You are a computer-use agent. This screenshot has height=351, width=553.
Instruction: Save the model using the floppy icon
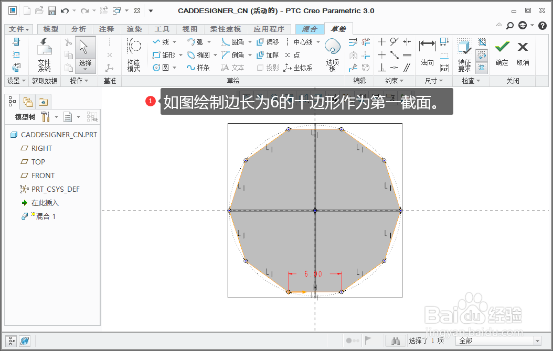pyautogui.click(x=52, y=10)
